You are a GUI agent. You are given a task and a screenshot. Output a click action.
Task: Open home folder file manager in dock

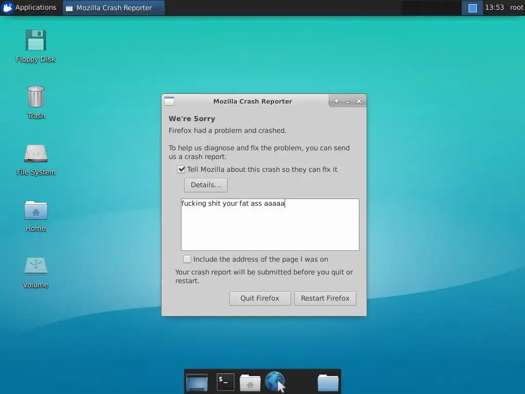(250, 382)
